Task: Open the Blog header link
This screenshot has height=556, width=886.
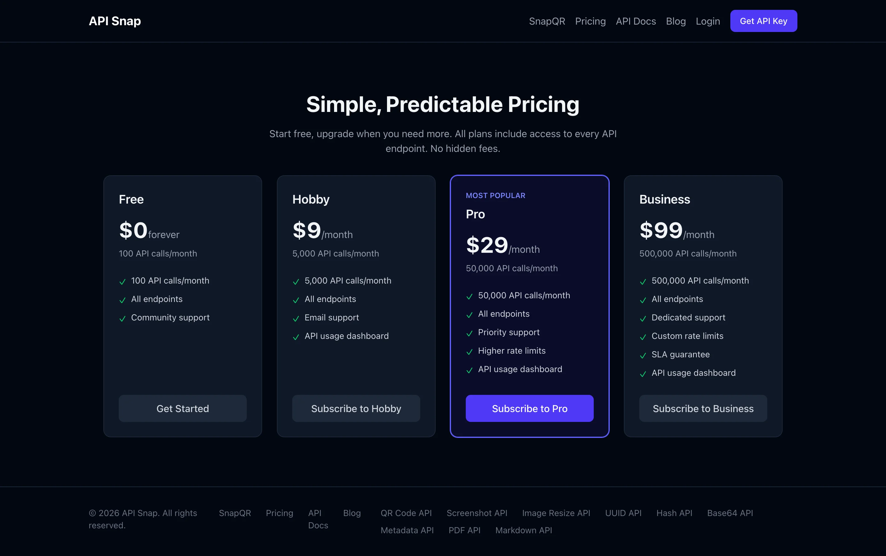Action: (676, 21)
